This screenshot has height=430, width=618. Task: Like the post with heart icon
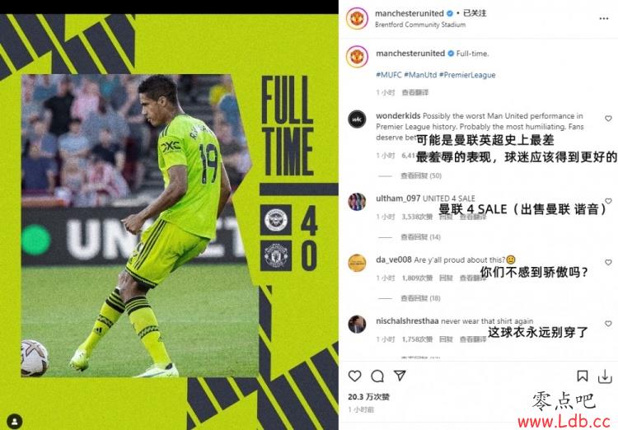pyautogui.click(x=354, y=376)
